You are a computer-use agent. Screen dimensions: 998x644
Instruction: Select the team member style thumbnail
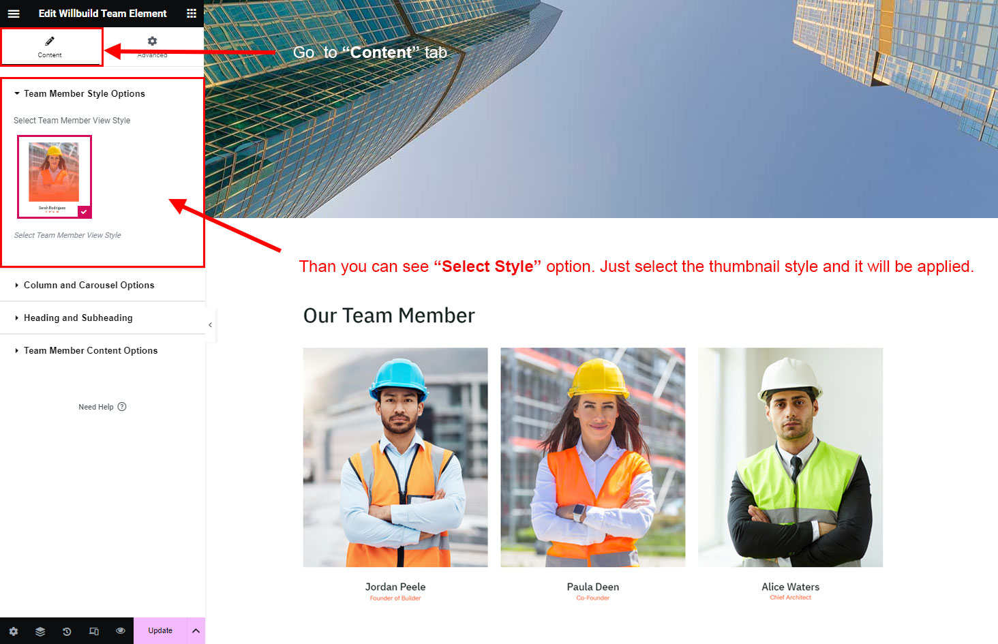(x=54, y=176)
